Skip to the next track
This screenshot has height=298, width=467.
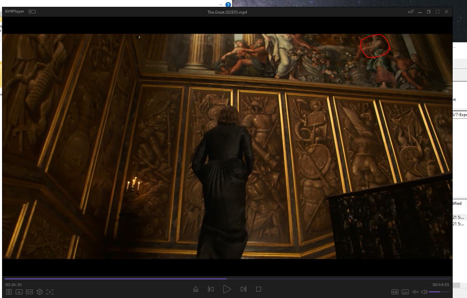243,289
